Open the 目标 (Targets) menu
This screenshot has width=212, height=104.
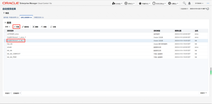[x=129, y=4]
